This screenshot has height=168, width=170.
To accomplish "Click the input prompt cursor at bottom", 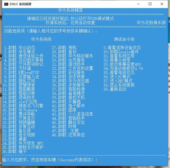I will 98,161.
